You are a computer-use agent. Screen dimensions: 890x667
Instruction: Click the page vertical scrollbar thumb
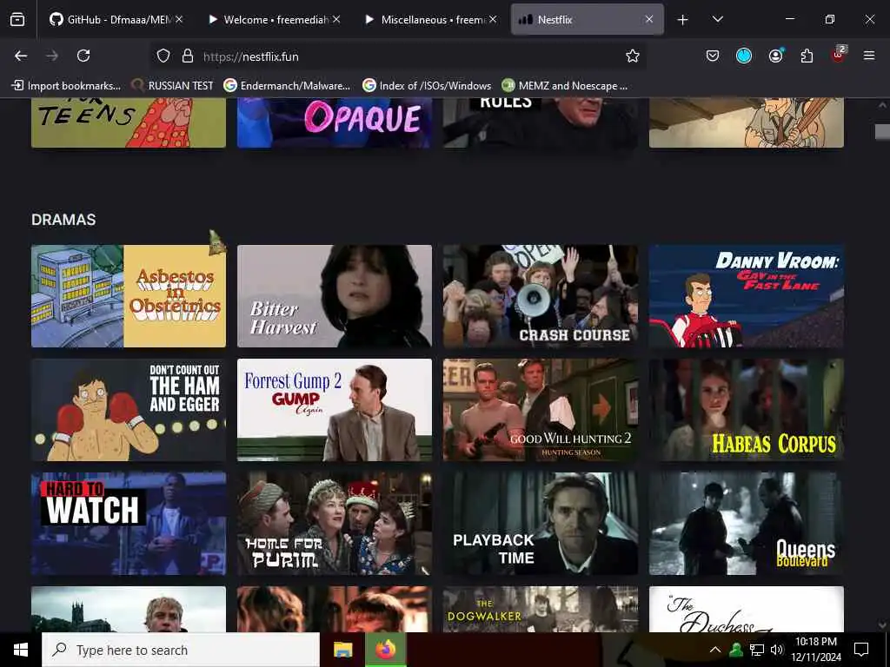click(x=882, y=132)
